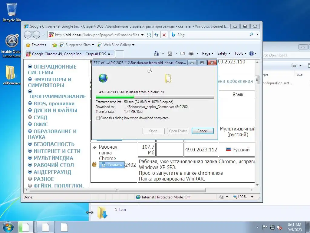Viewport: 310px width, 233px height.
Task: Open the Page menu
Action: coord(208,53)
